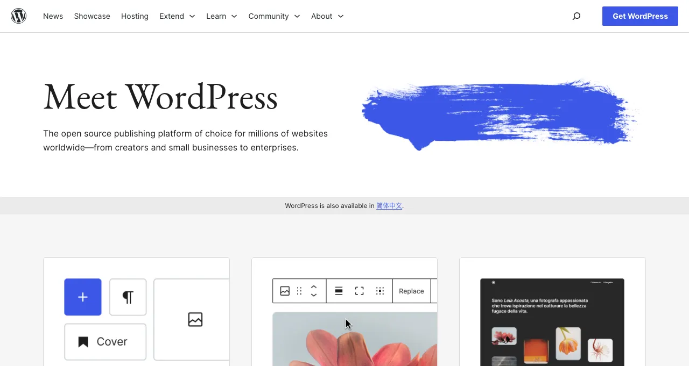Expand the Community menu
The image size is (689, 366).
pyautogui.click(x=275, y=16)
